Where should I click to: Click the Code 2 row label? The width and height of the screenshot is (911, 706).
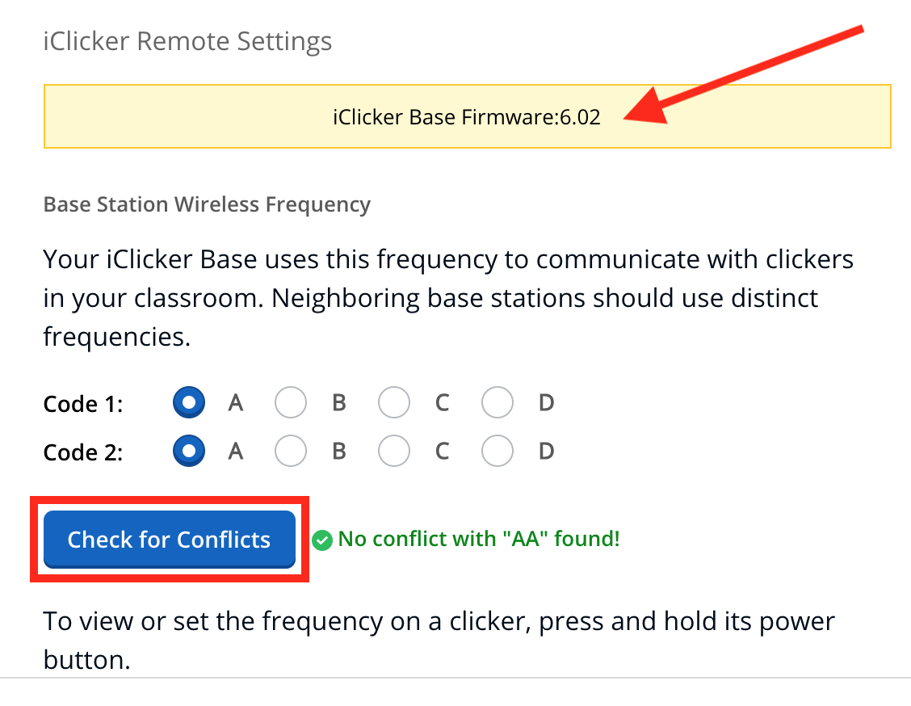click(x=82, y=452)
